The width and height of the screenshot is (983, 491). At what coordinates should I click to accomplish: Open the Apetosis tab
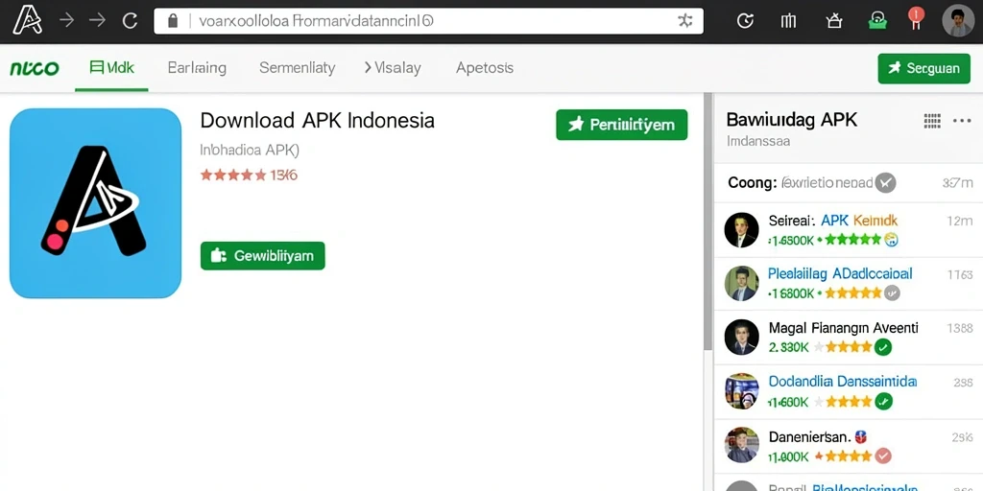(485, 68)
